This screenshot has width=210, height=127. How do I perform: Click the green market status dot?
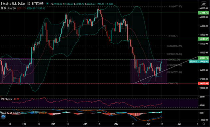pyautogui.click(x=47, y=4)
